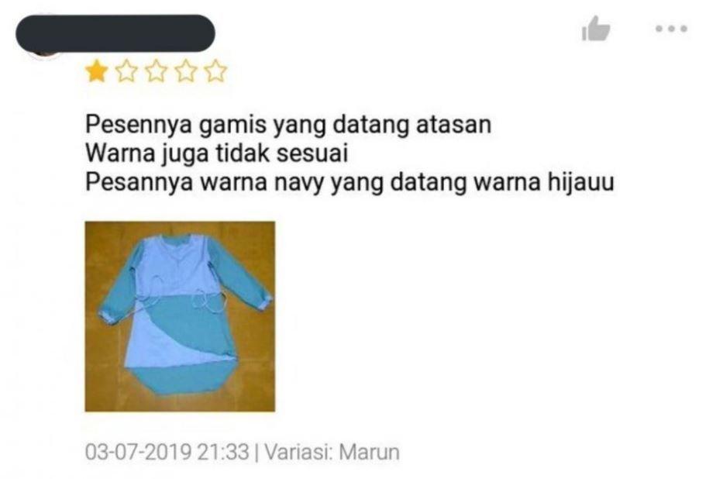The width and height of the screenshot is (706, 479).
Task: Click the fifth empty rating star
Action: [215, 71]
